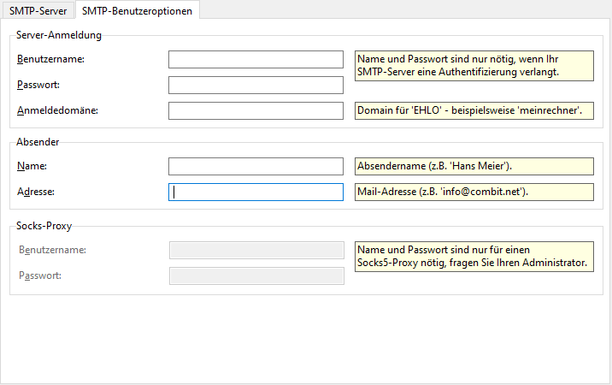Focus the Server-Anmeldung Passwort text box
This screenshot has height=385, width=612.
point(256,85)
